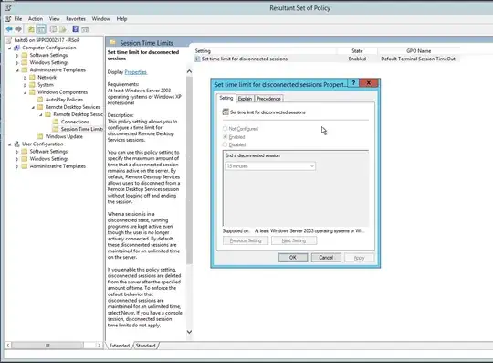The height and width of the screenshot is (363, 493).
Task: Open the Action menu
Action: 36,19
